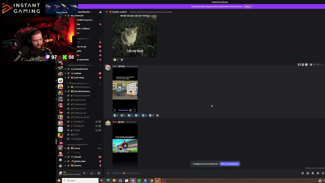Toggle the A letter reaction
The image size is (325, 183).
point(130,115)
